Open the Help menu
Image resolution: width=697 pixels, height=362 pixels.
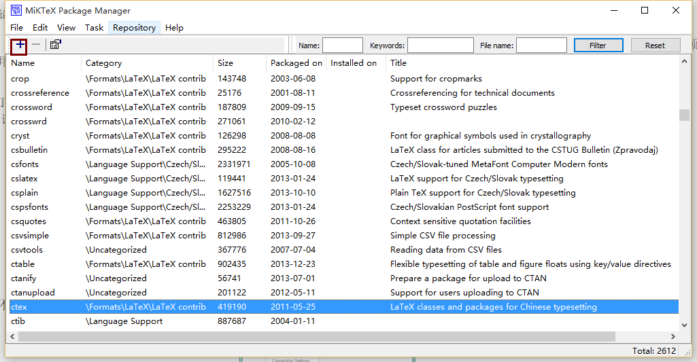[174, 28]
